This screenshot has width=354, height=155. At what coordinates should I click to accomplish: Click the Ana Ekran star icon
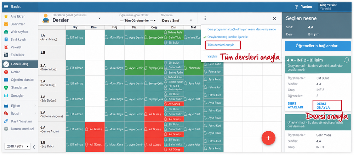coord(6,17)
